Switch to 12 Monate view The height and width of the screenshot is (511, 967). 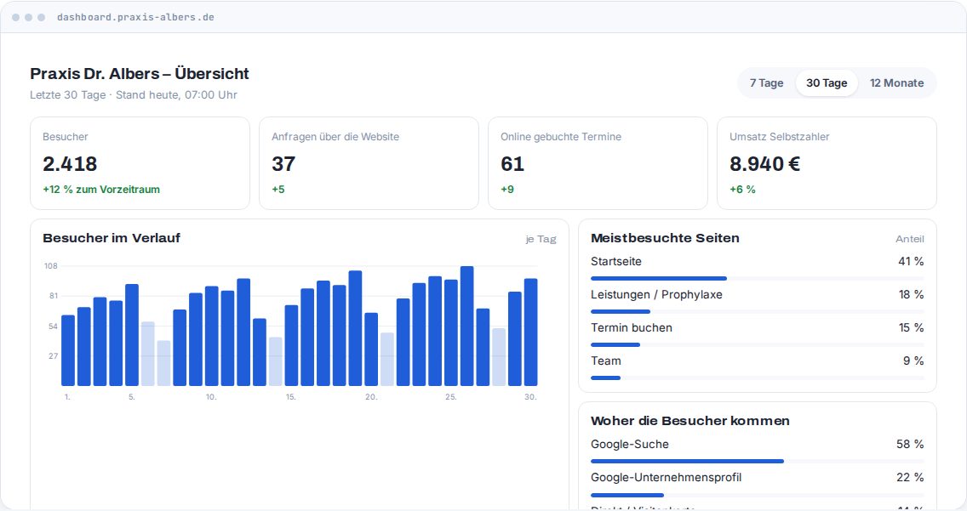pyautogui.click(x=896, y=83)
